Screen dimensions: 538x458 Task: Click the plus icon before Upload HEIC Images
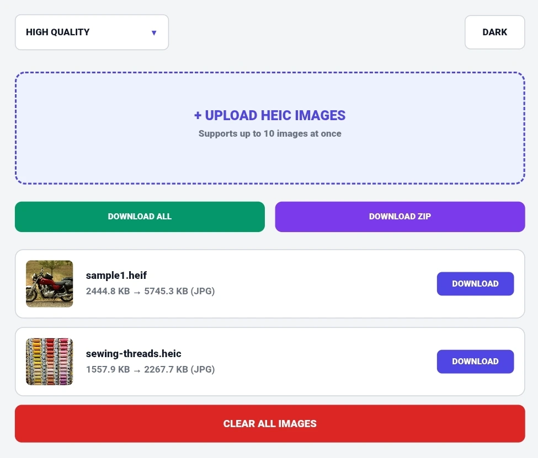click(198, 116)
